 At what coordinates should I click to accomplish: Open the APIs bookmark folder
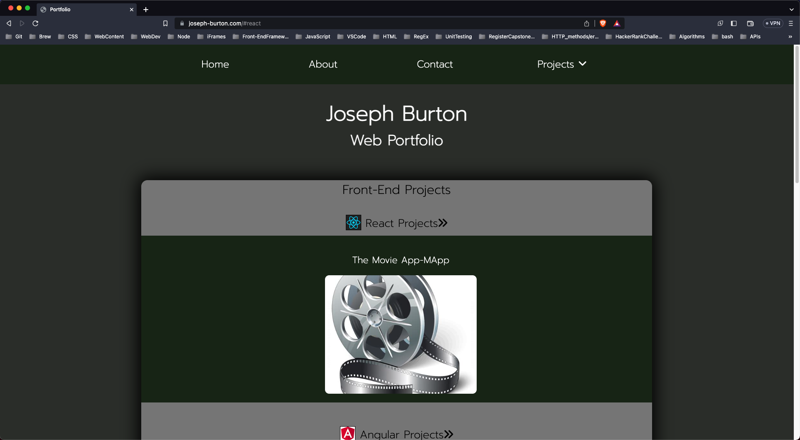(x=750, y=37)
